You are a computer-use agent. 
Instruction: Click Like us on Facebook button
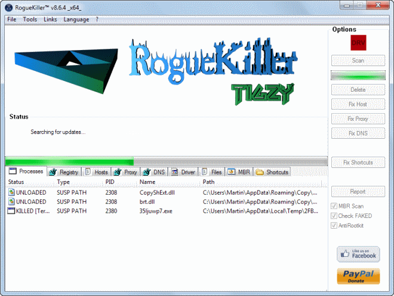pos(358,254)
